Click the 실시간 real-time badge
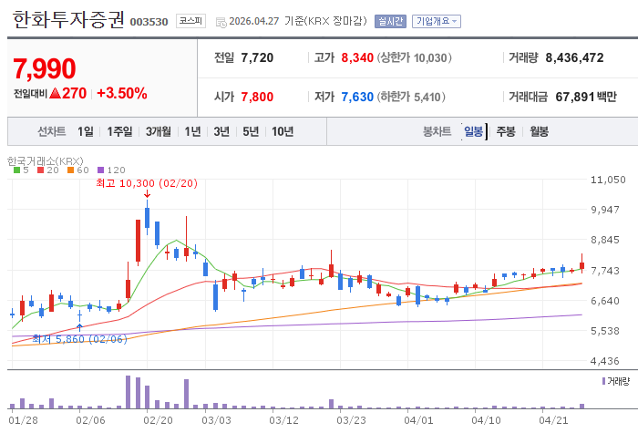Viewport: 638px width, 433px height. tap(390, 21)
